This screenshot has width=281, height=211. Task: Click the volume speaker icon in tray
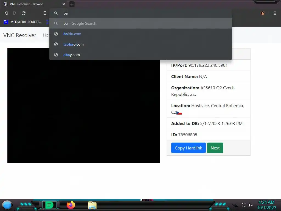point(251,205)
